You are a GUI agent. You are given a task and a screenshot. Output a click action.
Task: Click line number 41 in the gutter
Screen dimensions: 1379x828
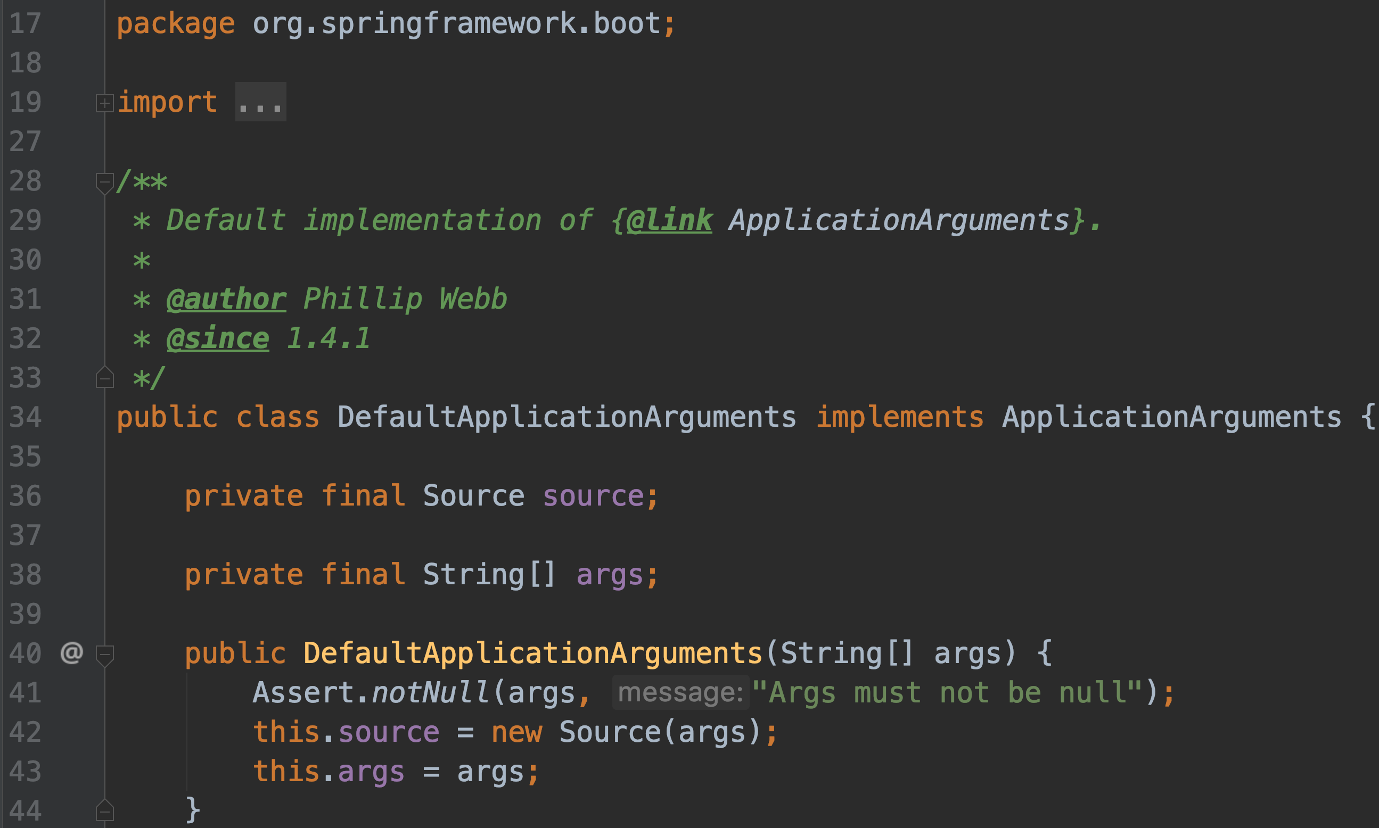click(x=25, y=692)
